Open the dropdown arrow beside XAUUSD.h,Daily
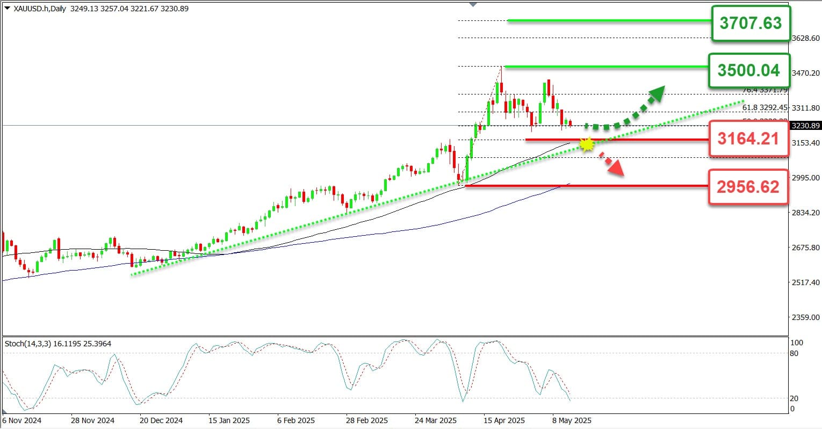 6,9
